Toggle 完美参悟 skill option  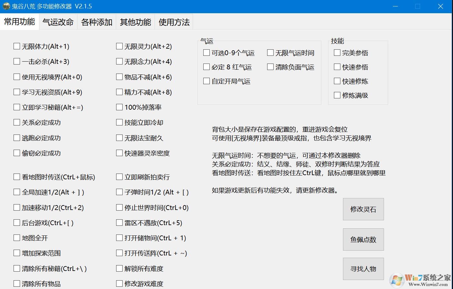click(x=337, y=53)
